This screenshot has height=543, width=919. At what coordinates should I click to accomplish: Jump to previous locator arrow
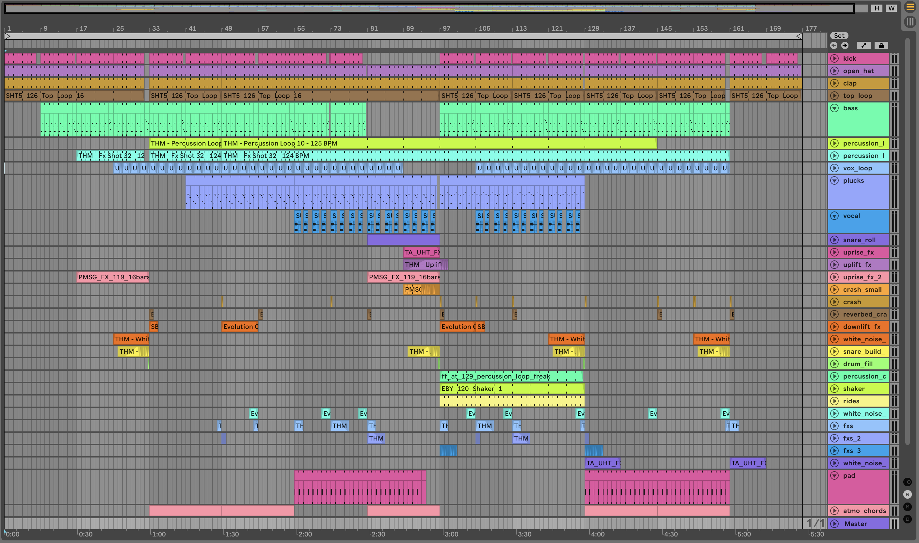coord(834,45)
